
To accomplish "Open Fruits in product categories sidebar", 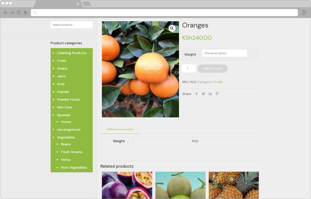I will coord(61,61).
